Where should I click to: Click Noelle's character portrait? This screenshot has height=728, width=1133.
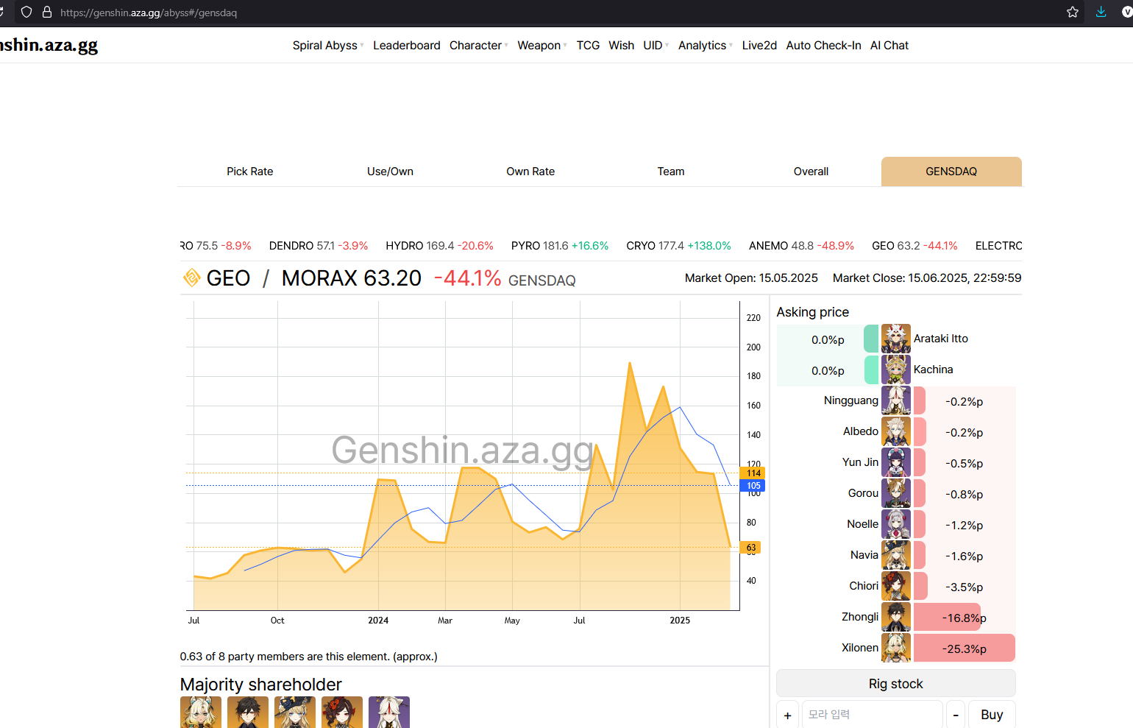(x=895, y=524)
